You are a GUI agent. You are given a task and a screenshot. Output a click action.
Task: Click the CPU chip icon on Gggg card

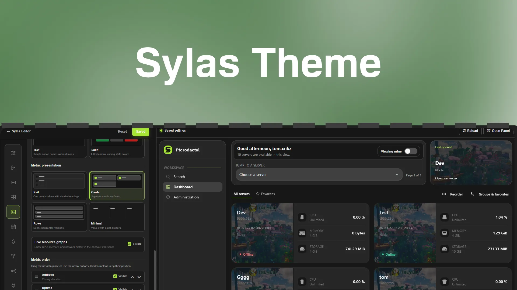point(302,282)
